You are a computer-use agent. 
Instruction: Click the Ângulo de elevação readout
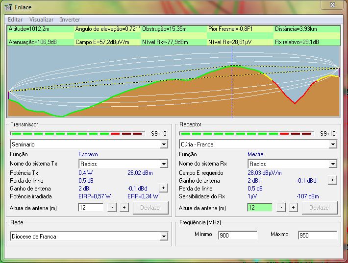click(x=108, y=29)
